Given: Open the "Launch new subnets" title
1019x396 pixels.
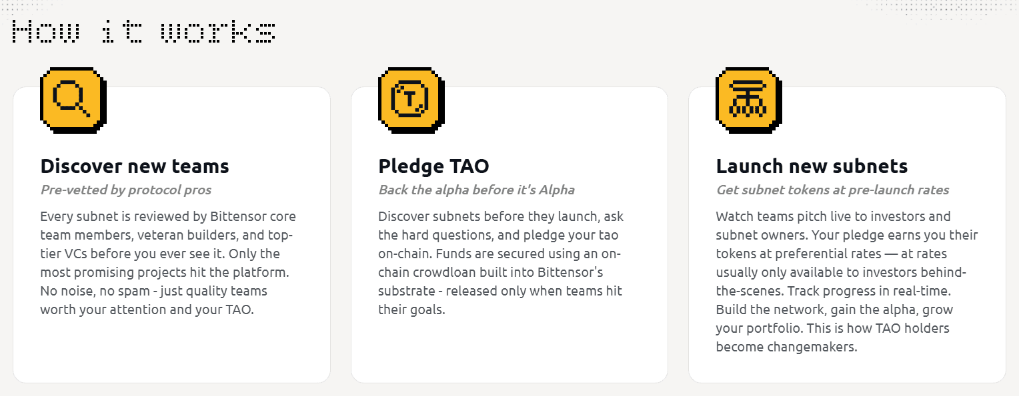Looking at the screenshot, I should (x=812, y=166).
